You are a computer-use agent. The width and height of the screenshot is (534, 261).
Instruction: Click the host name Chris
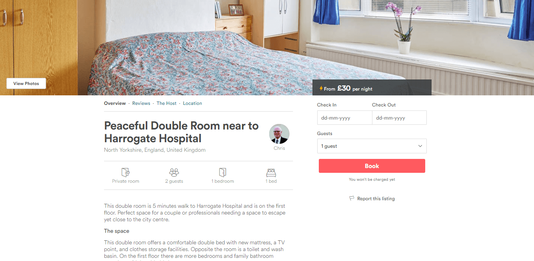(279, 148)
